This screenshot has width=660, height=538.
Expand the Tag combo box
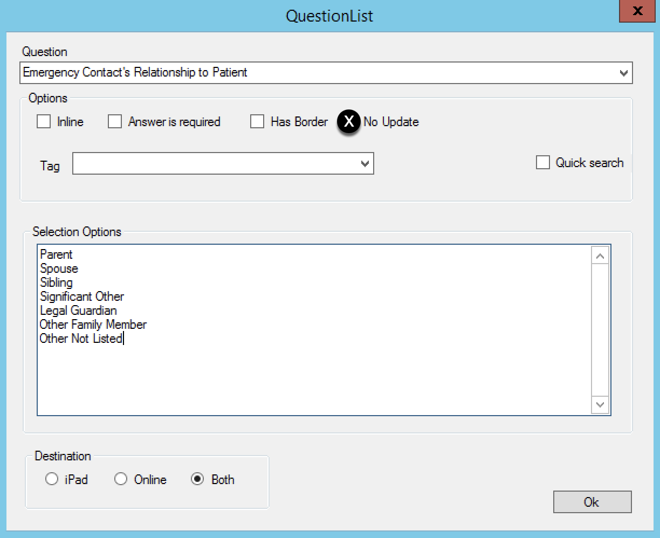(x=365, y=164)
